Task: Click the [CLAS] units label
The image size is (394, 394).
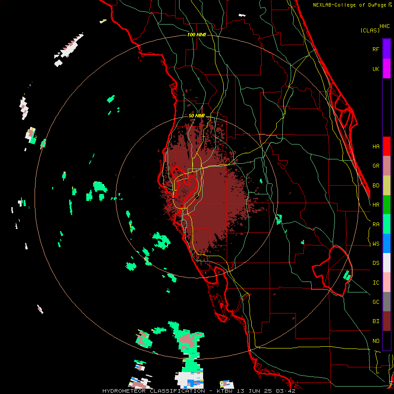Action: (370, 31)
